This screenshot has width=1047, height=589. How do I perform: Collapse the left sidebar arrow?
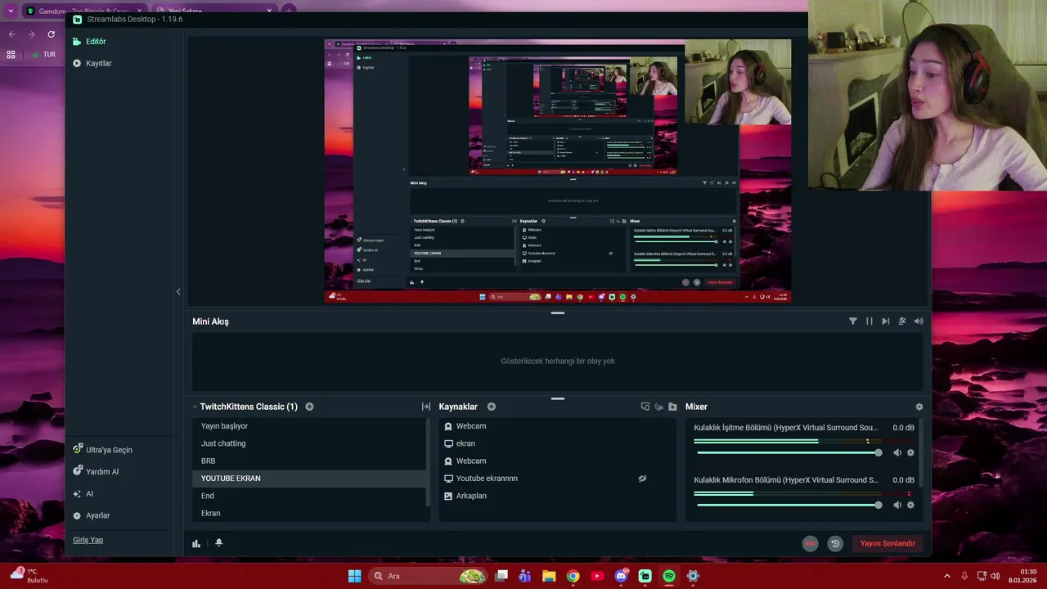[178, 291]
